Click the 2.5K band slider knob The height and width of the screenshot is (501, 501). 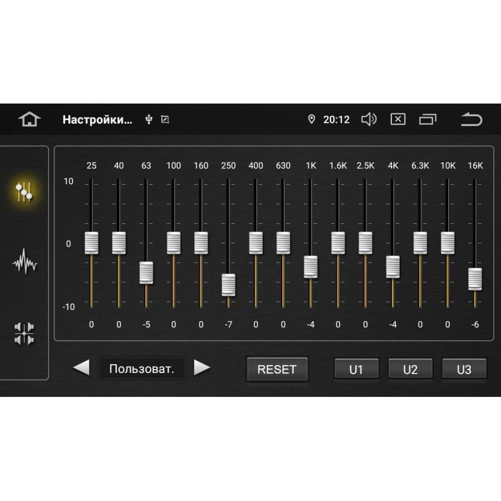366,243
